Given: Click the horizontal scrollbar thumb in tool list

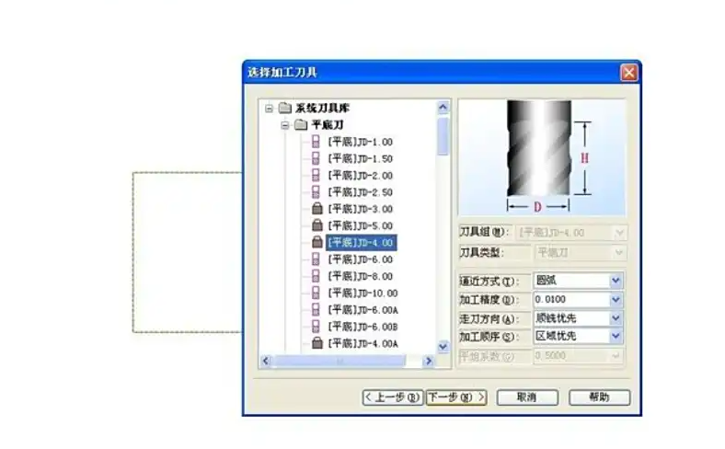Looking at the screenshot, I should 339,361.
